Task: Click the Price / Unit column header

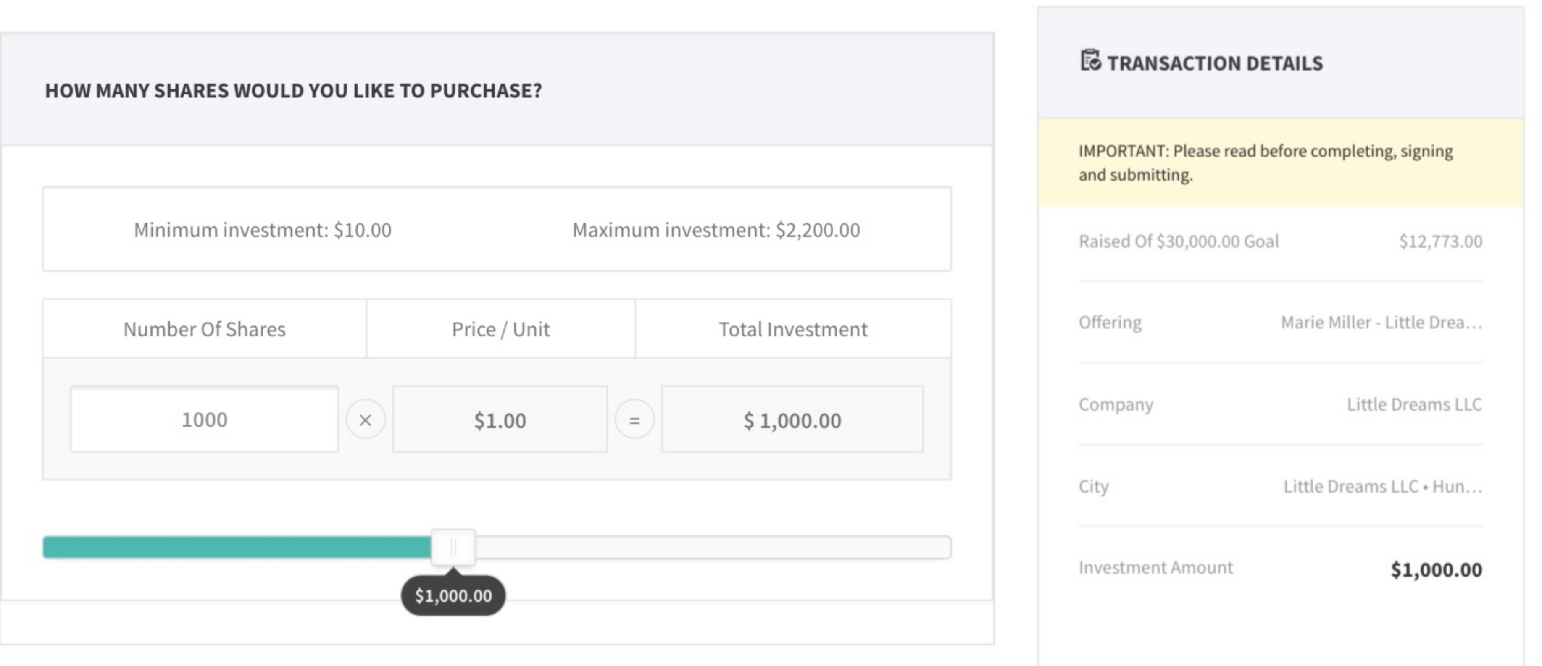Action: click(x=500, y=329)
